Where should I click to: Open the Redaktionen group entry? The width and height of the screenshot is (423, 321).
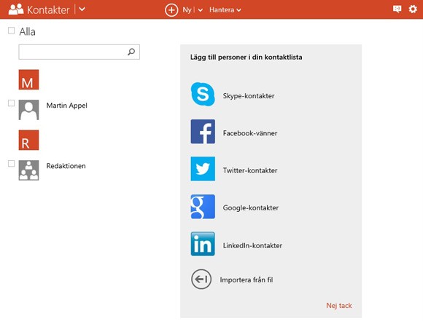(66, 166)
